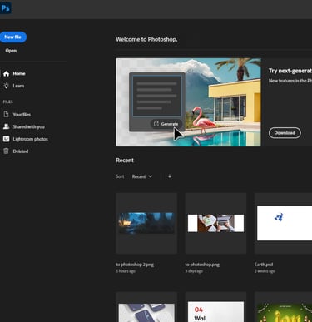Click the file name to photoshop 2.png

(135, 265)
